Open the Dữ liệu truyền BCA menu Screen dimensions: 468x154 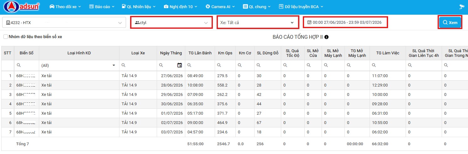point(301,7)
